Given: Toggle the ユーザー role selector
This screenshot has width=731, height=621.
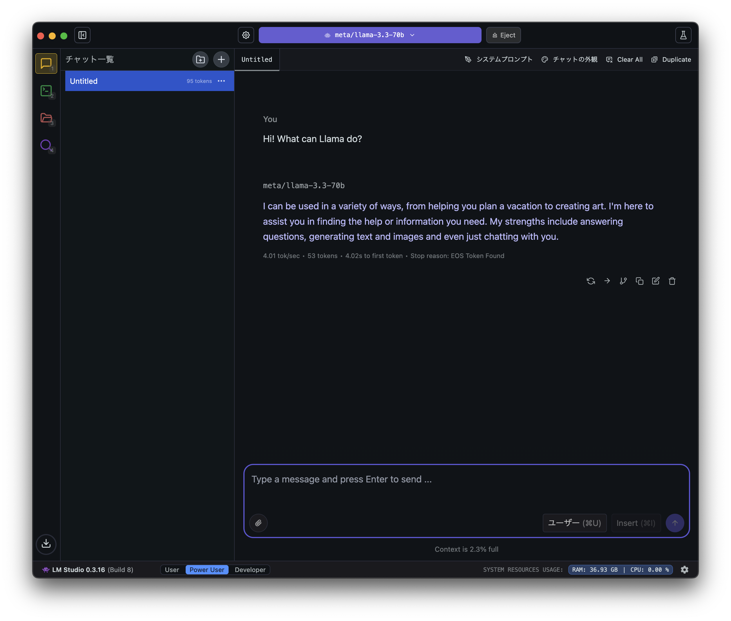Looking at the screenshot, I should [574, 523].
